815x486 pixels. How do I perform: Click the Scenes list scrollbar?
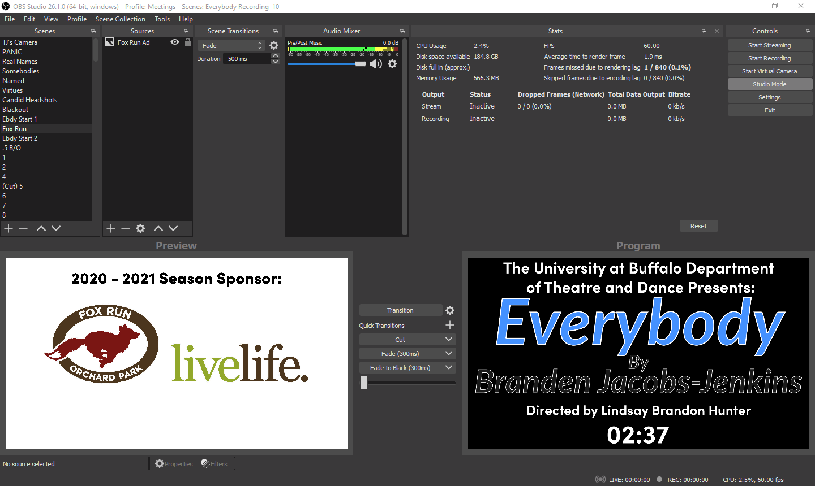pos(96,50)
